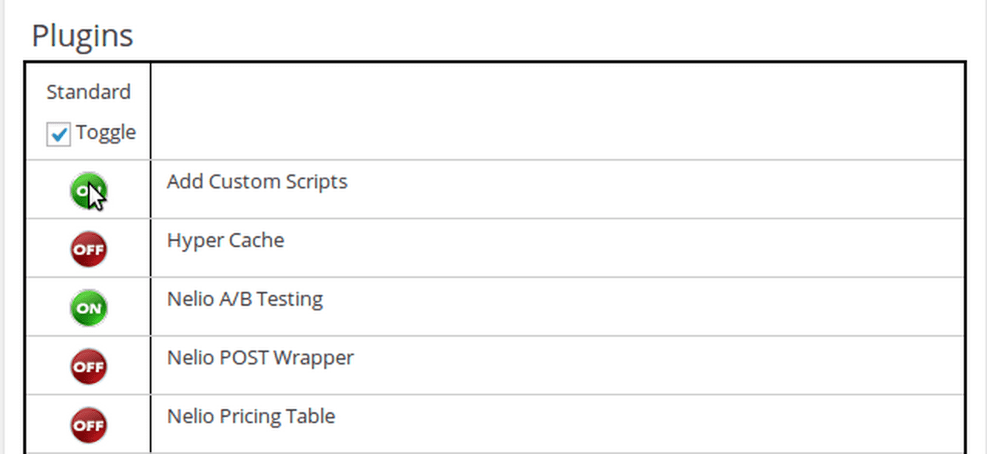The height and width of the screenshot is (454, 987).
Task: Disable the Nelio A/B Testing ON button
Action: click(89, 308)
